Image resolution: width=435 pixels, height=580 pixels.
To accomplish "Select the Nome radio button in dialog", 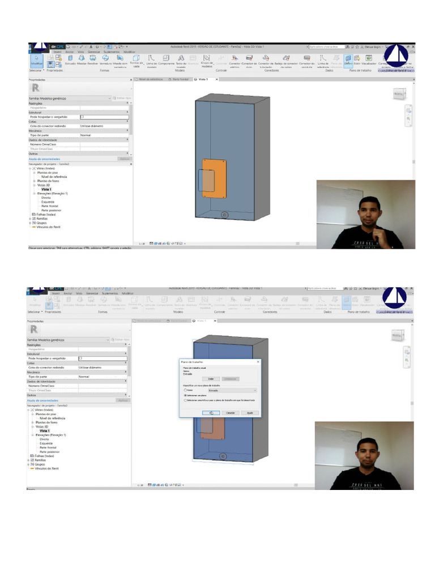I will [185, 390].
